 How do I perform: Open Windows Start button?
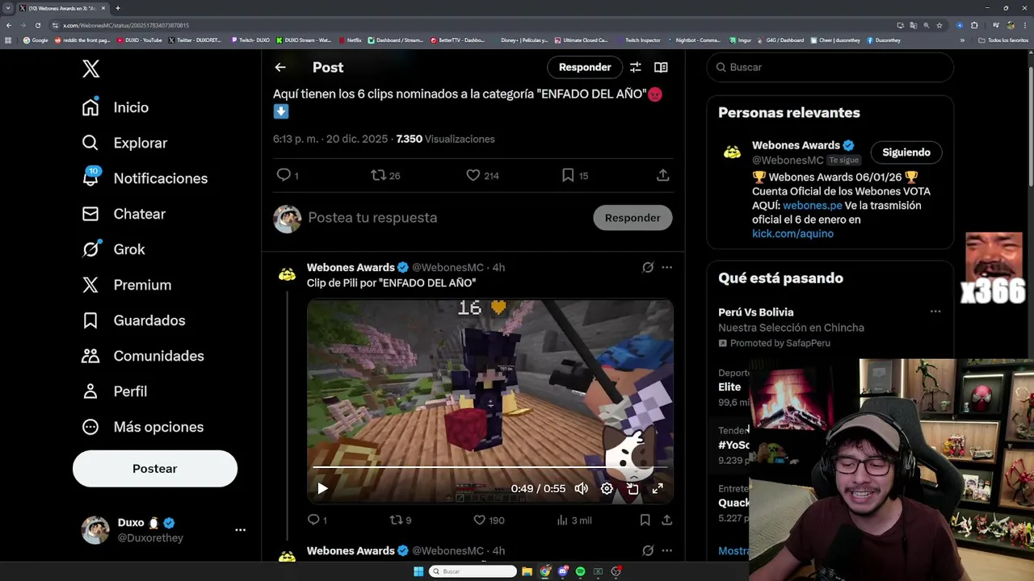(x=418, y=571)
